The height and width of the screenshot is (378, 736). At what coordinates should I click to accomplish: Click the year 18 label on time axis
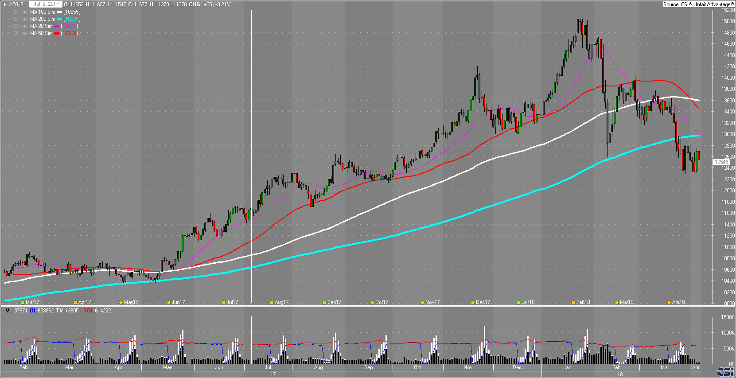click(620, 374)
